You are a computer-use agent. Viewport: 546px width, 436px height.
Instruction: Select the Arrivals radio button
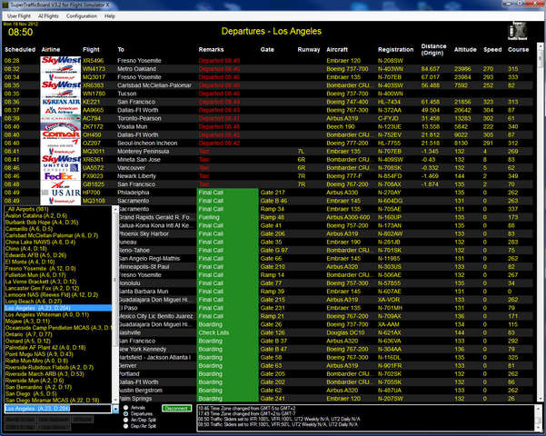pos(125,408)
